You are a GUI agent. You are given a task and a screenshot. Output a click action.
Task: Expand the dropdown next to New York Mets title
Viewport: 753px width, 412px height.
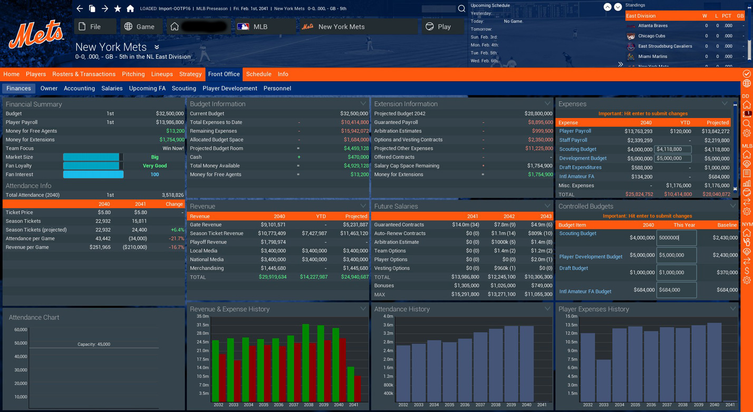(x=157, y=47)
